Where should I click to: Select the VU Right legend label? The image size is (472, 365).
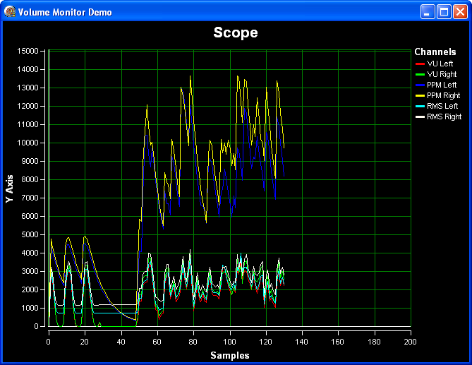(x=442, y=74)
